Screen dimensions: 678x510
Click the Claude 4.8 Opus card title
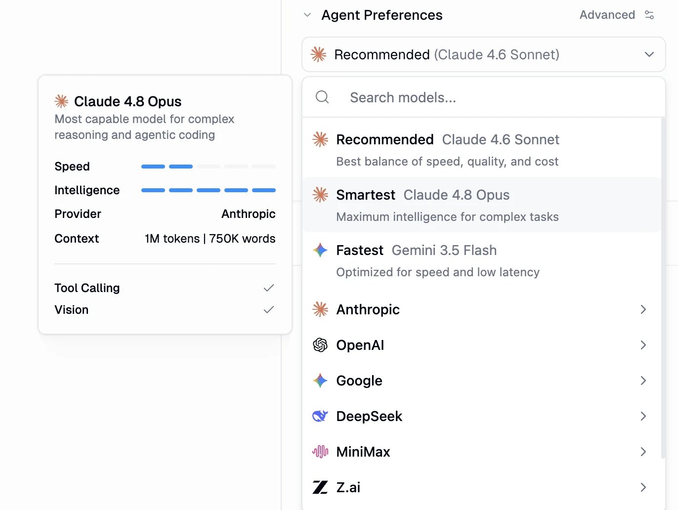coord(127,101)
